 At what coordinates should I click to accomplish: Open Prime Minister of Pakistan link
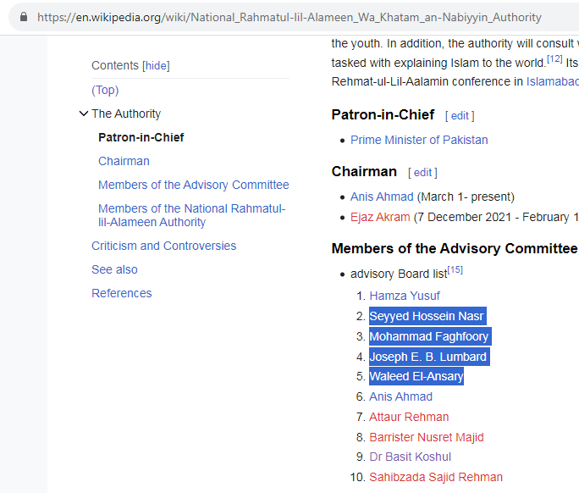pyautogui.click(x=419, y=140)
